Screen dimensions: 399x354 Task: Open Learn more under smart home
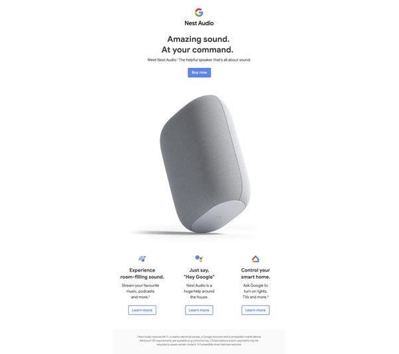255,310
